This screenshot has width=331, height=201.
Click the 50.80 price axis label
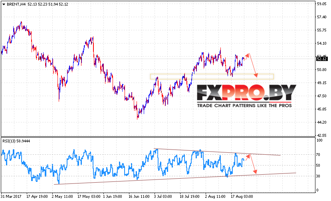pyautogui.click(x=322, y=70)
